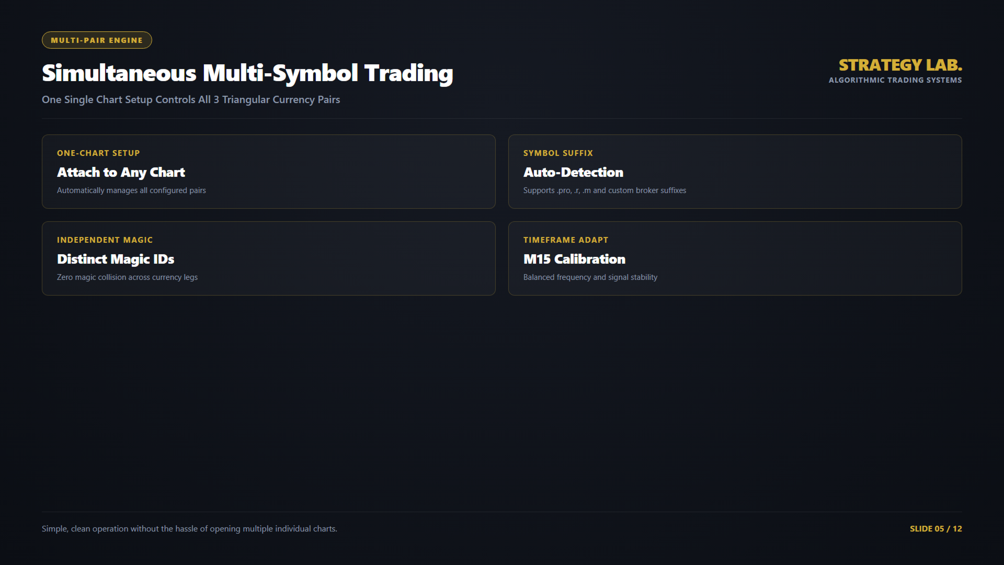1004x565 pixels.
Task: Select the INDEPENDENT MAGIC label
Action: point(105,240)
